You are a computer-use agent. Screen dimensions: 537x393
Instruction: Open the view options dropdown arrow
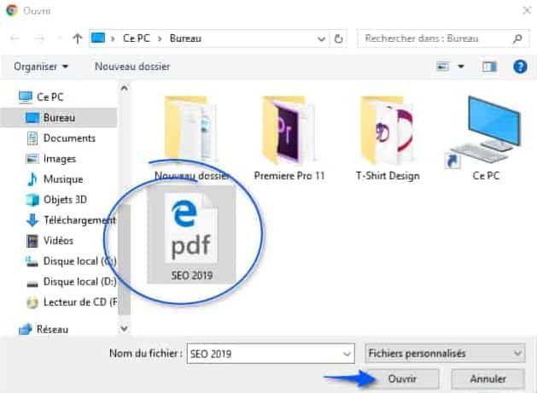click(461, 66)
